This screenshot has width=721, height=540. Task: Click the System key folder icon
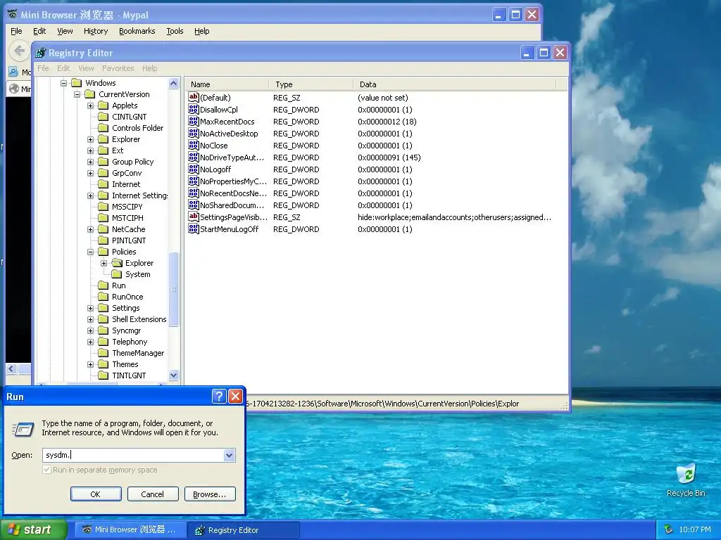[x=118, y=274]
